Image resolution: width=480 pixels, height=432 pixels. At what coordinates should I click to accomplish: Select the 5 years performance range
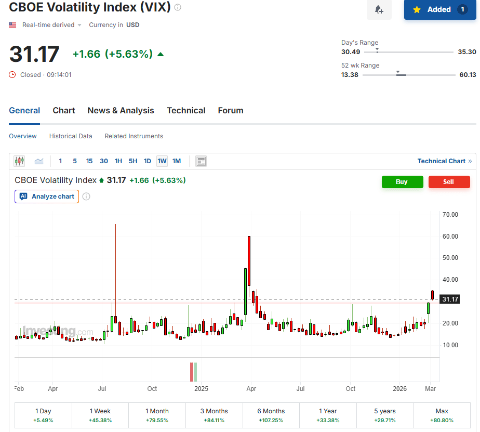click(x=385, y=415)
